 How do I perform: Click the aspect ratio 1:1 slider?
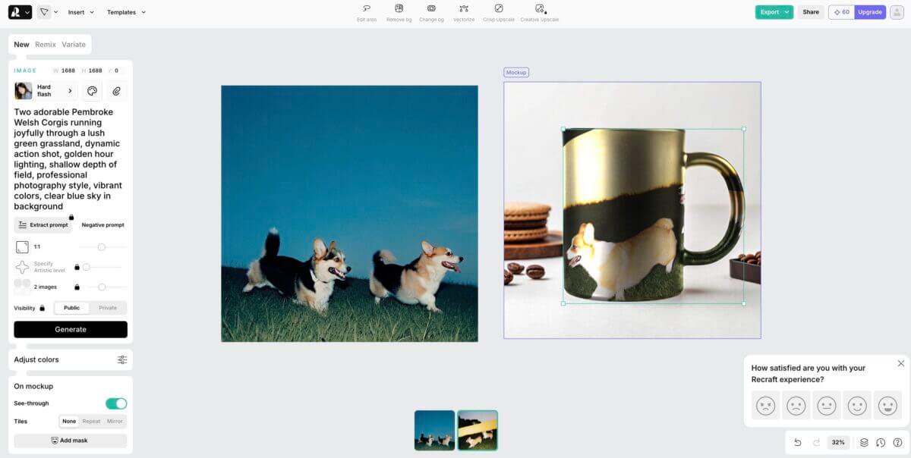(102, 246)
